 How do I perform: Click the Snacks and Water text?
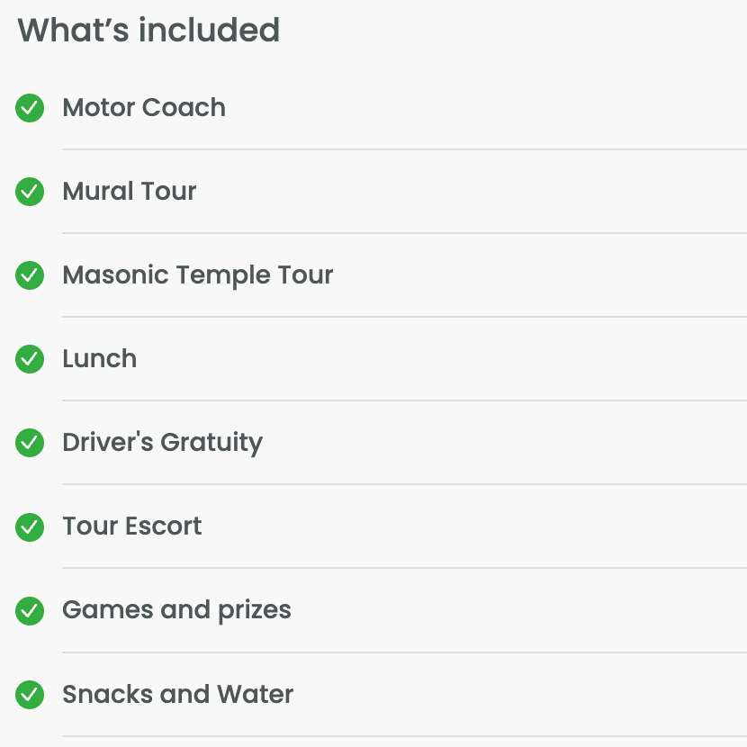point(177,694)
